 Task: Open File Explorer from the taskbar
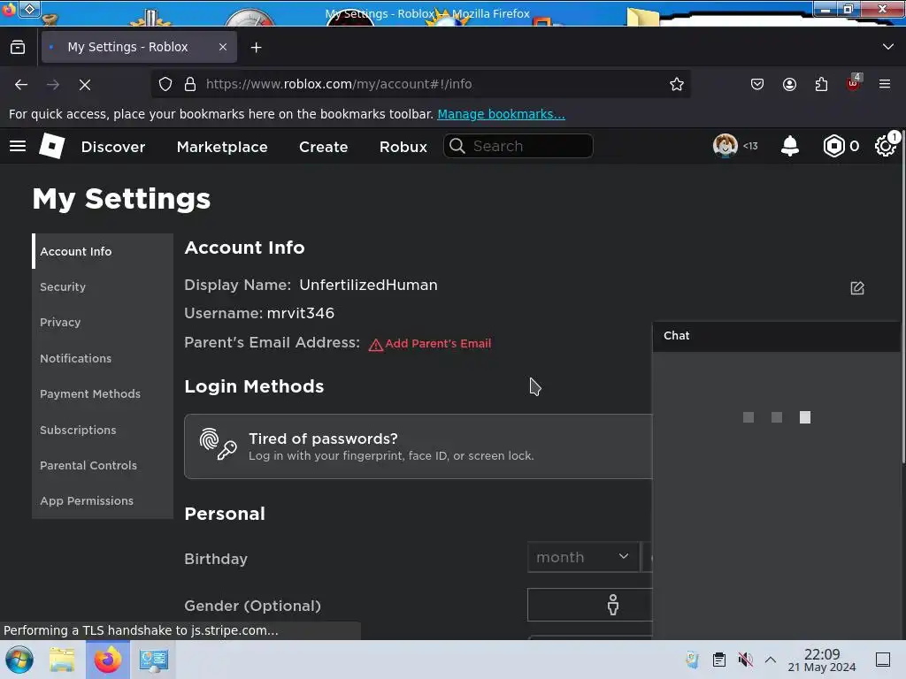[62, 660]
